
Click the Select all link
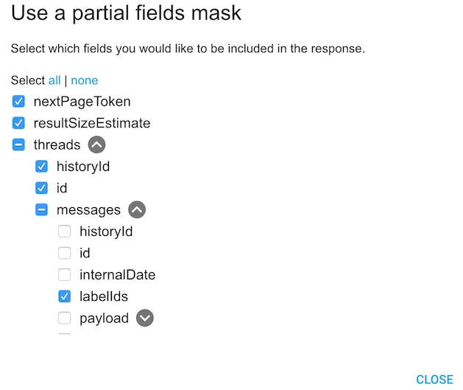pos(54,80)
